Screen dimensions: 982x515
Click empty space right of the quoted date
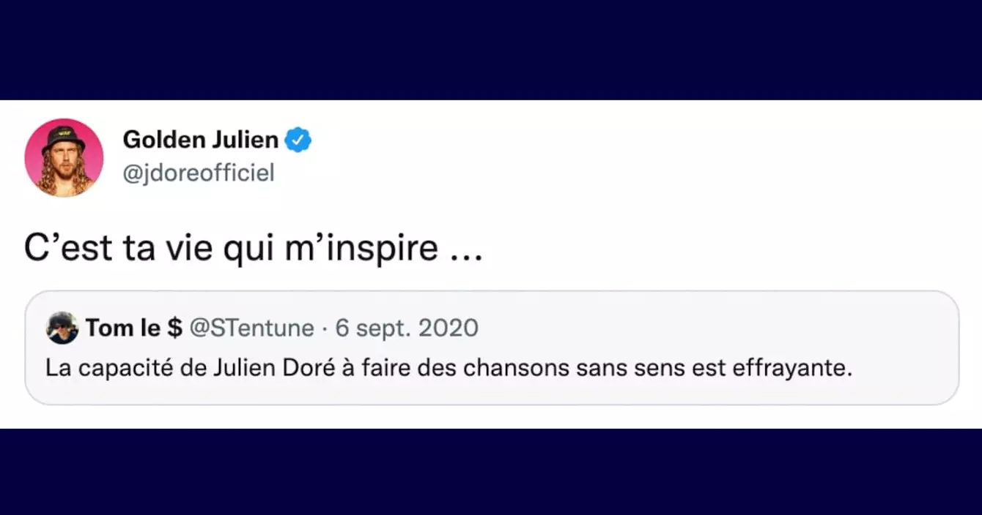click(696, 328)
